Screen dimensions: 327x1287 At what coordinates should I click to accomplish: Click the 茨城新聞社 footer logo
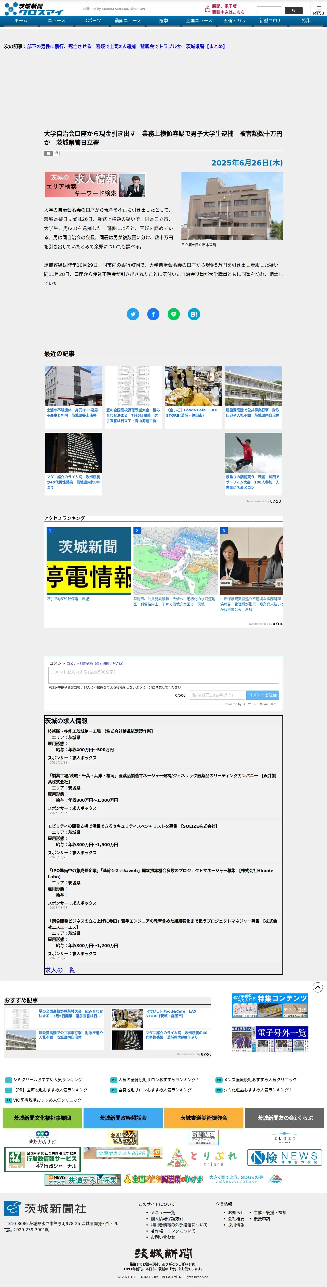coord(45,1208)
